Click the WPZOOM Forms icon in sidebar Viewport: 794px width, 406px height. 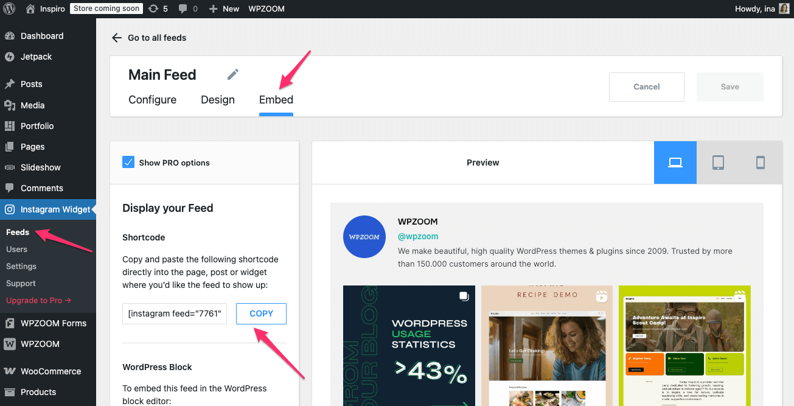10,323
